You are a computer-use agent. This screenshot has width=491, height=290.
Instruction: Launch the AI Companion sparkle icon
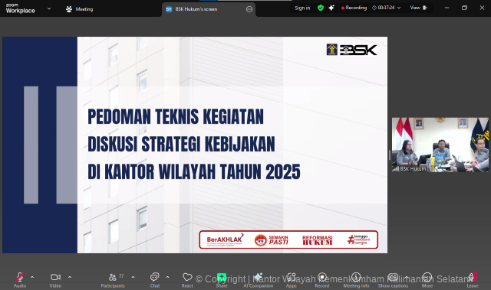pyautogui.click(x=259, y=277)
